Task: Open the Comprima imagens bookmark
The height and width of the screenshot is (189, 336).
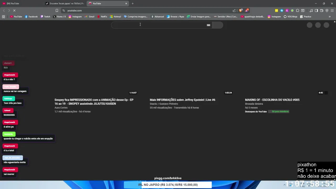Action: (x=136, y=17)
